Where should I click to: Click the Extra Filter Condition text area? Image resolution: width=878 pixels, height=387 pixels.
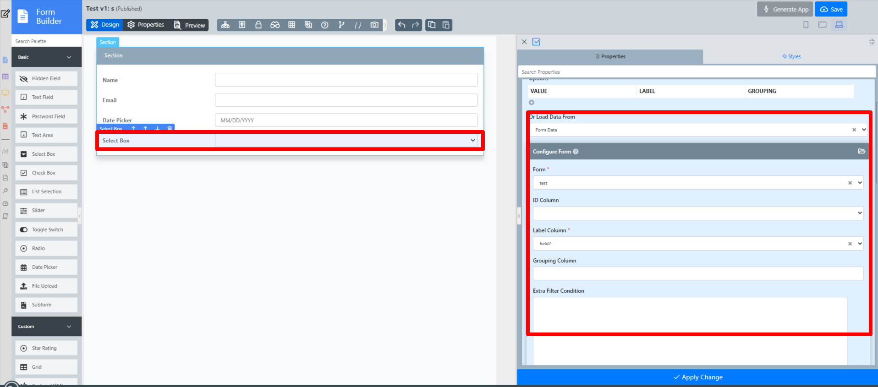(690, 331)
